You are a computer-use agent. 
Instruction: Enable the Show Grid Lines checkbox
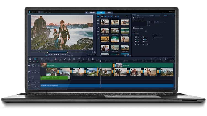pos(134,31)
